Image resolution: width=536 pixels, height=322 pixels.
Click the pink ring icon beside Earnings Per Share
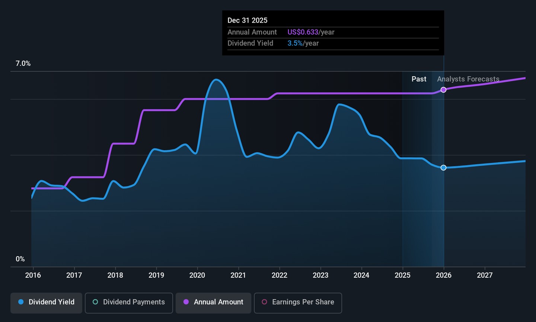coord(264,302)
